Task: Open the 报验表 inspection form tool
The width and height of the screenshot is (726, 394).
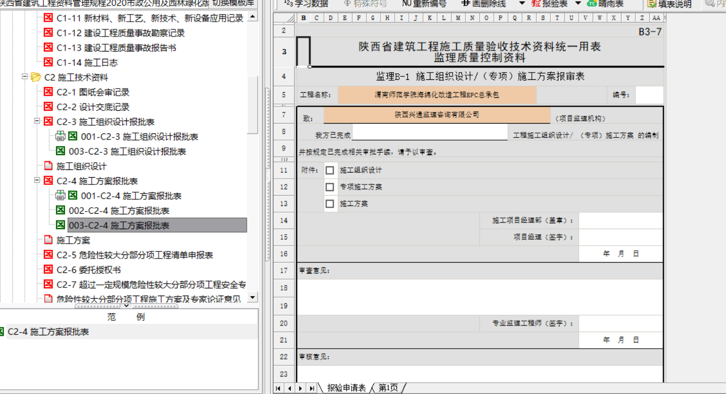Action: tap(549, 4)
